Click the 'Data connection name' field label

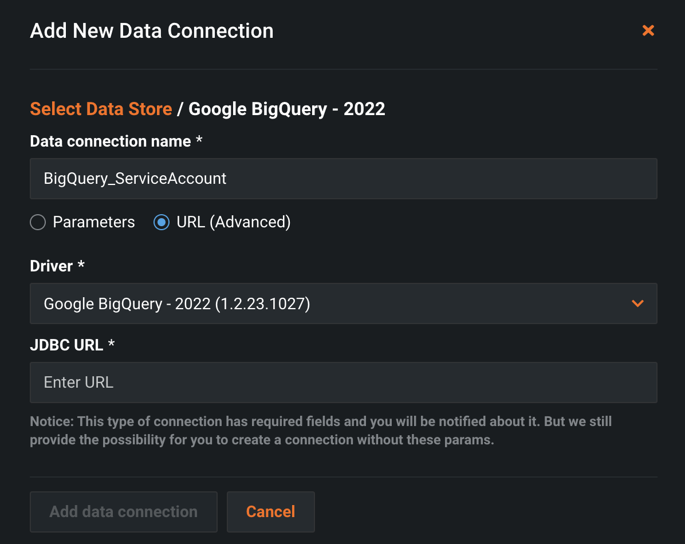[110, 141]
